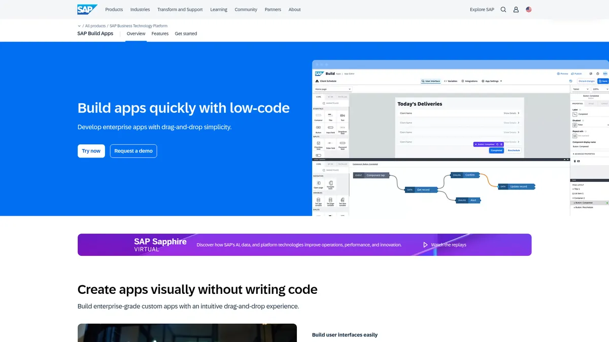Open the Home page dropdown in hero screenshot
The image size is (609, 342).
coord(333,89)
